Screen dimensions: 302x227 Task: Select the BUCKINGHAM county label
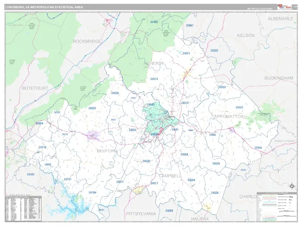click(x=279, y=78)
